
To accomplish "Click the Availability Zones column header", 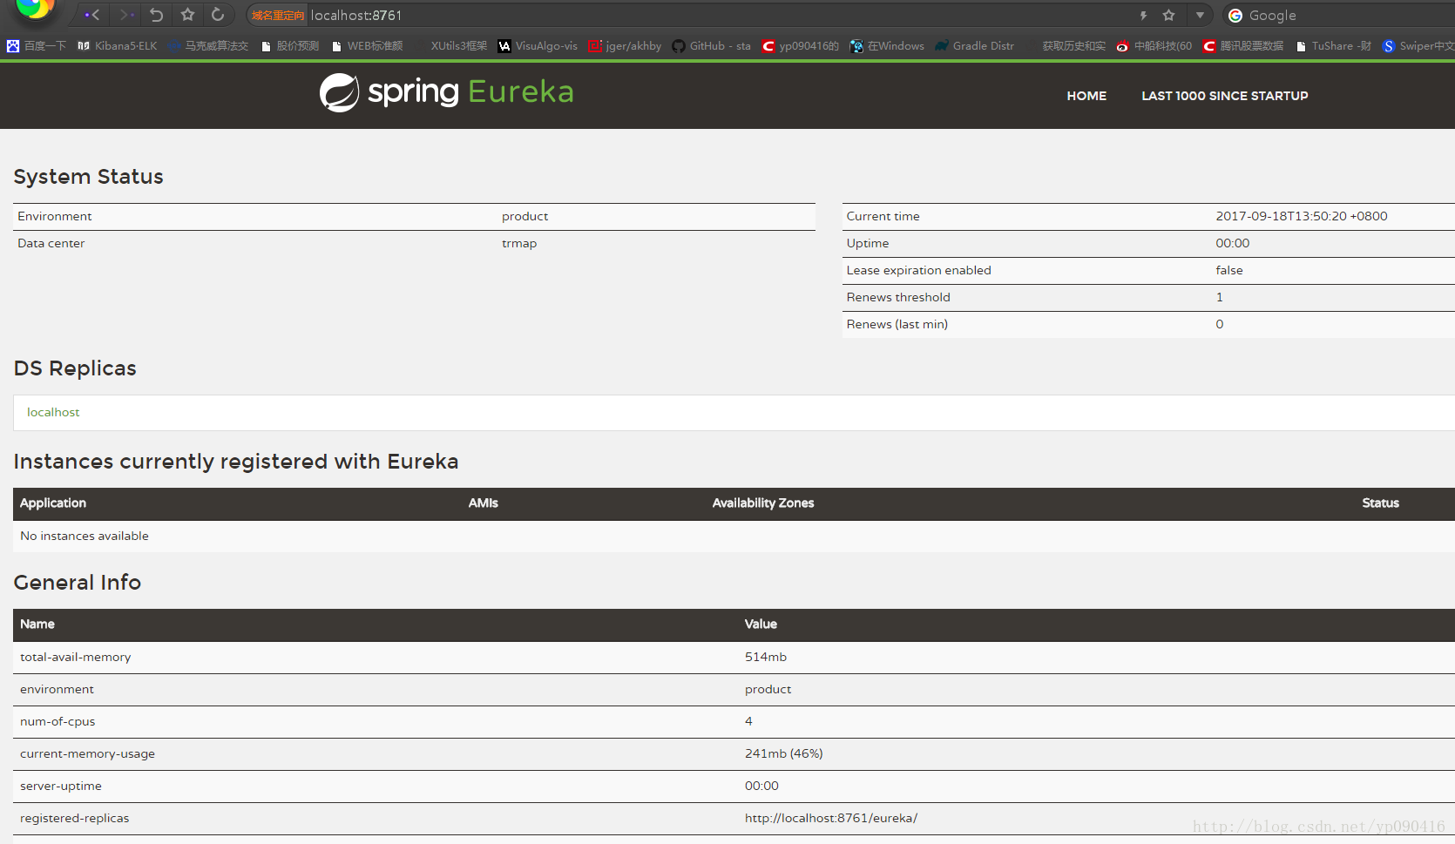I will click(763, 503).
